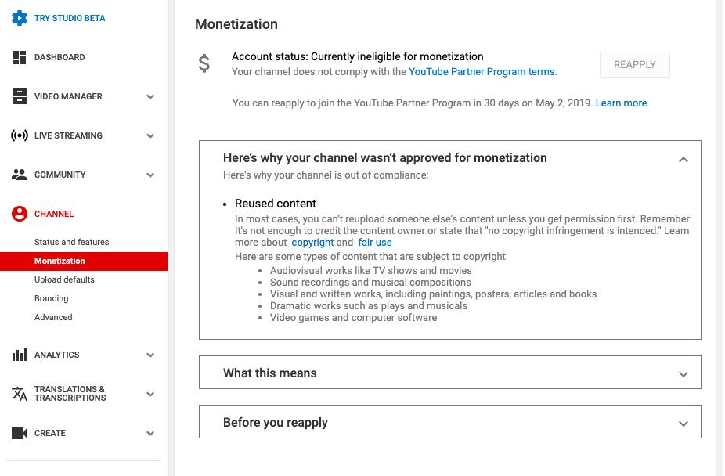Click the Create video camera icon

[20, 433]
